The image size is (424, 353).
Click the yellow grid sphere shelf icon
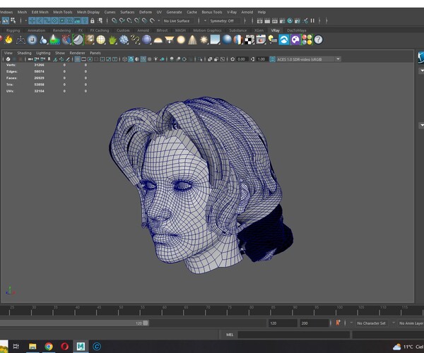point(101,40)
